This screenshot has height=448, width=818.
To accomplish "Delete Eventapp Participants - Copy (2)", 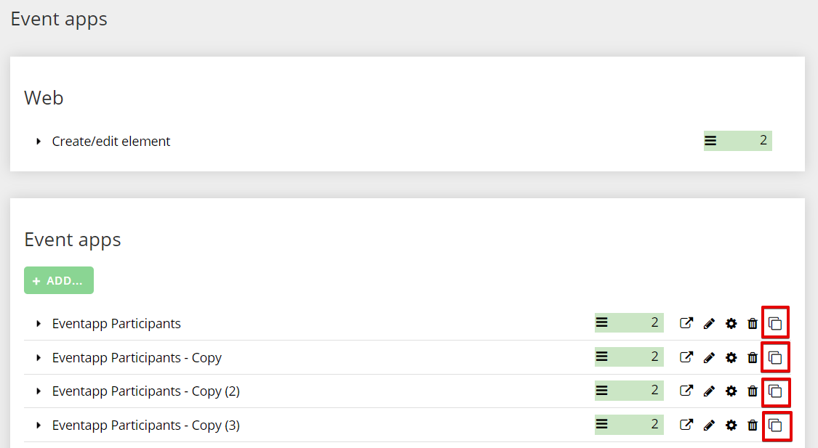I will pyautogui.click(x=753, y=391).
